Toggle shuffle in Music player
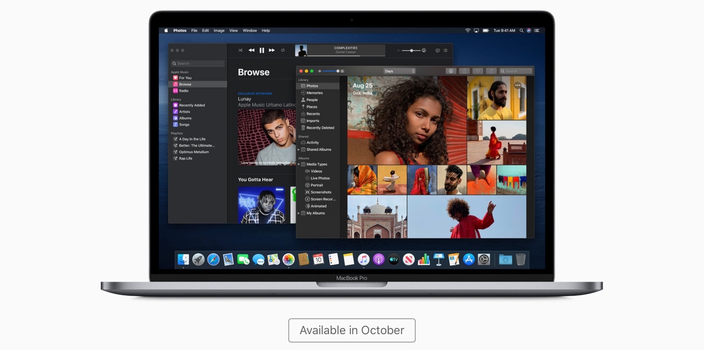 [x=240, y=50]
